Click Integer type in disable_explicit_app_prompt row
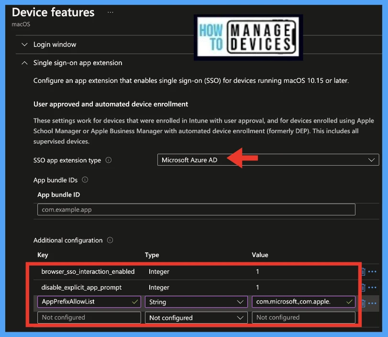 159,288
